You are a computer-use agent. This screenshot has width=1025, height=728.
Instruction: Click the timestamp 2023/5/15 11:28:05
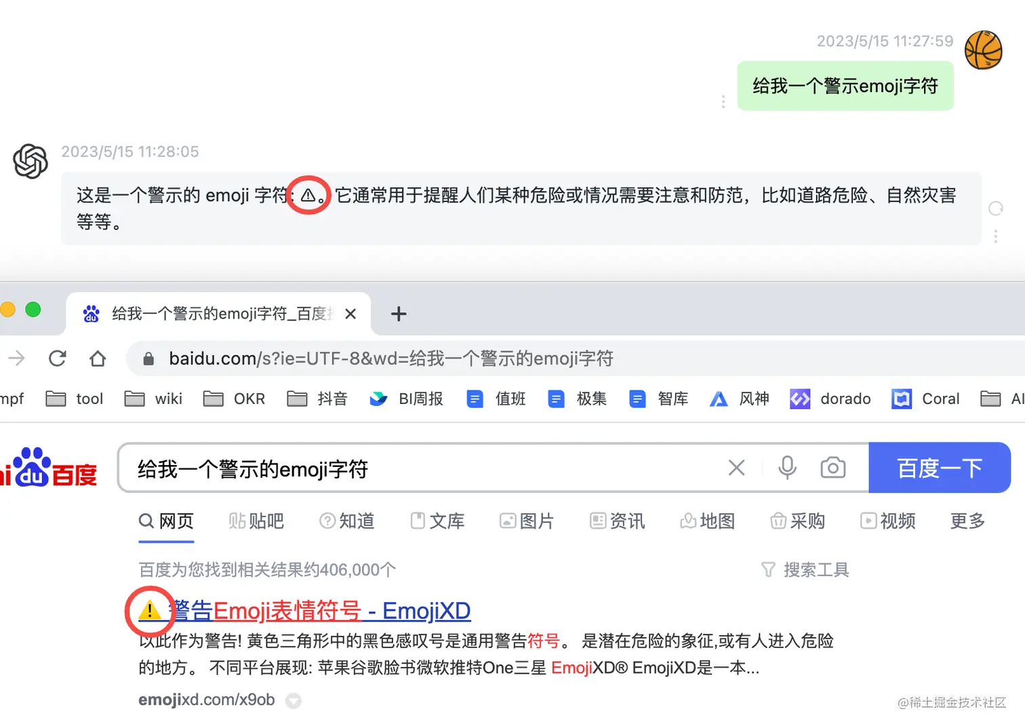tap(130, 152)
